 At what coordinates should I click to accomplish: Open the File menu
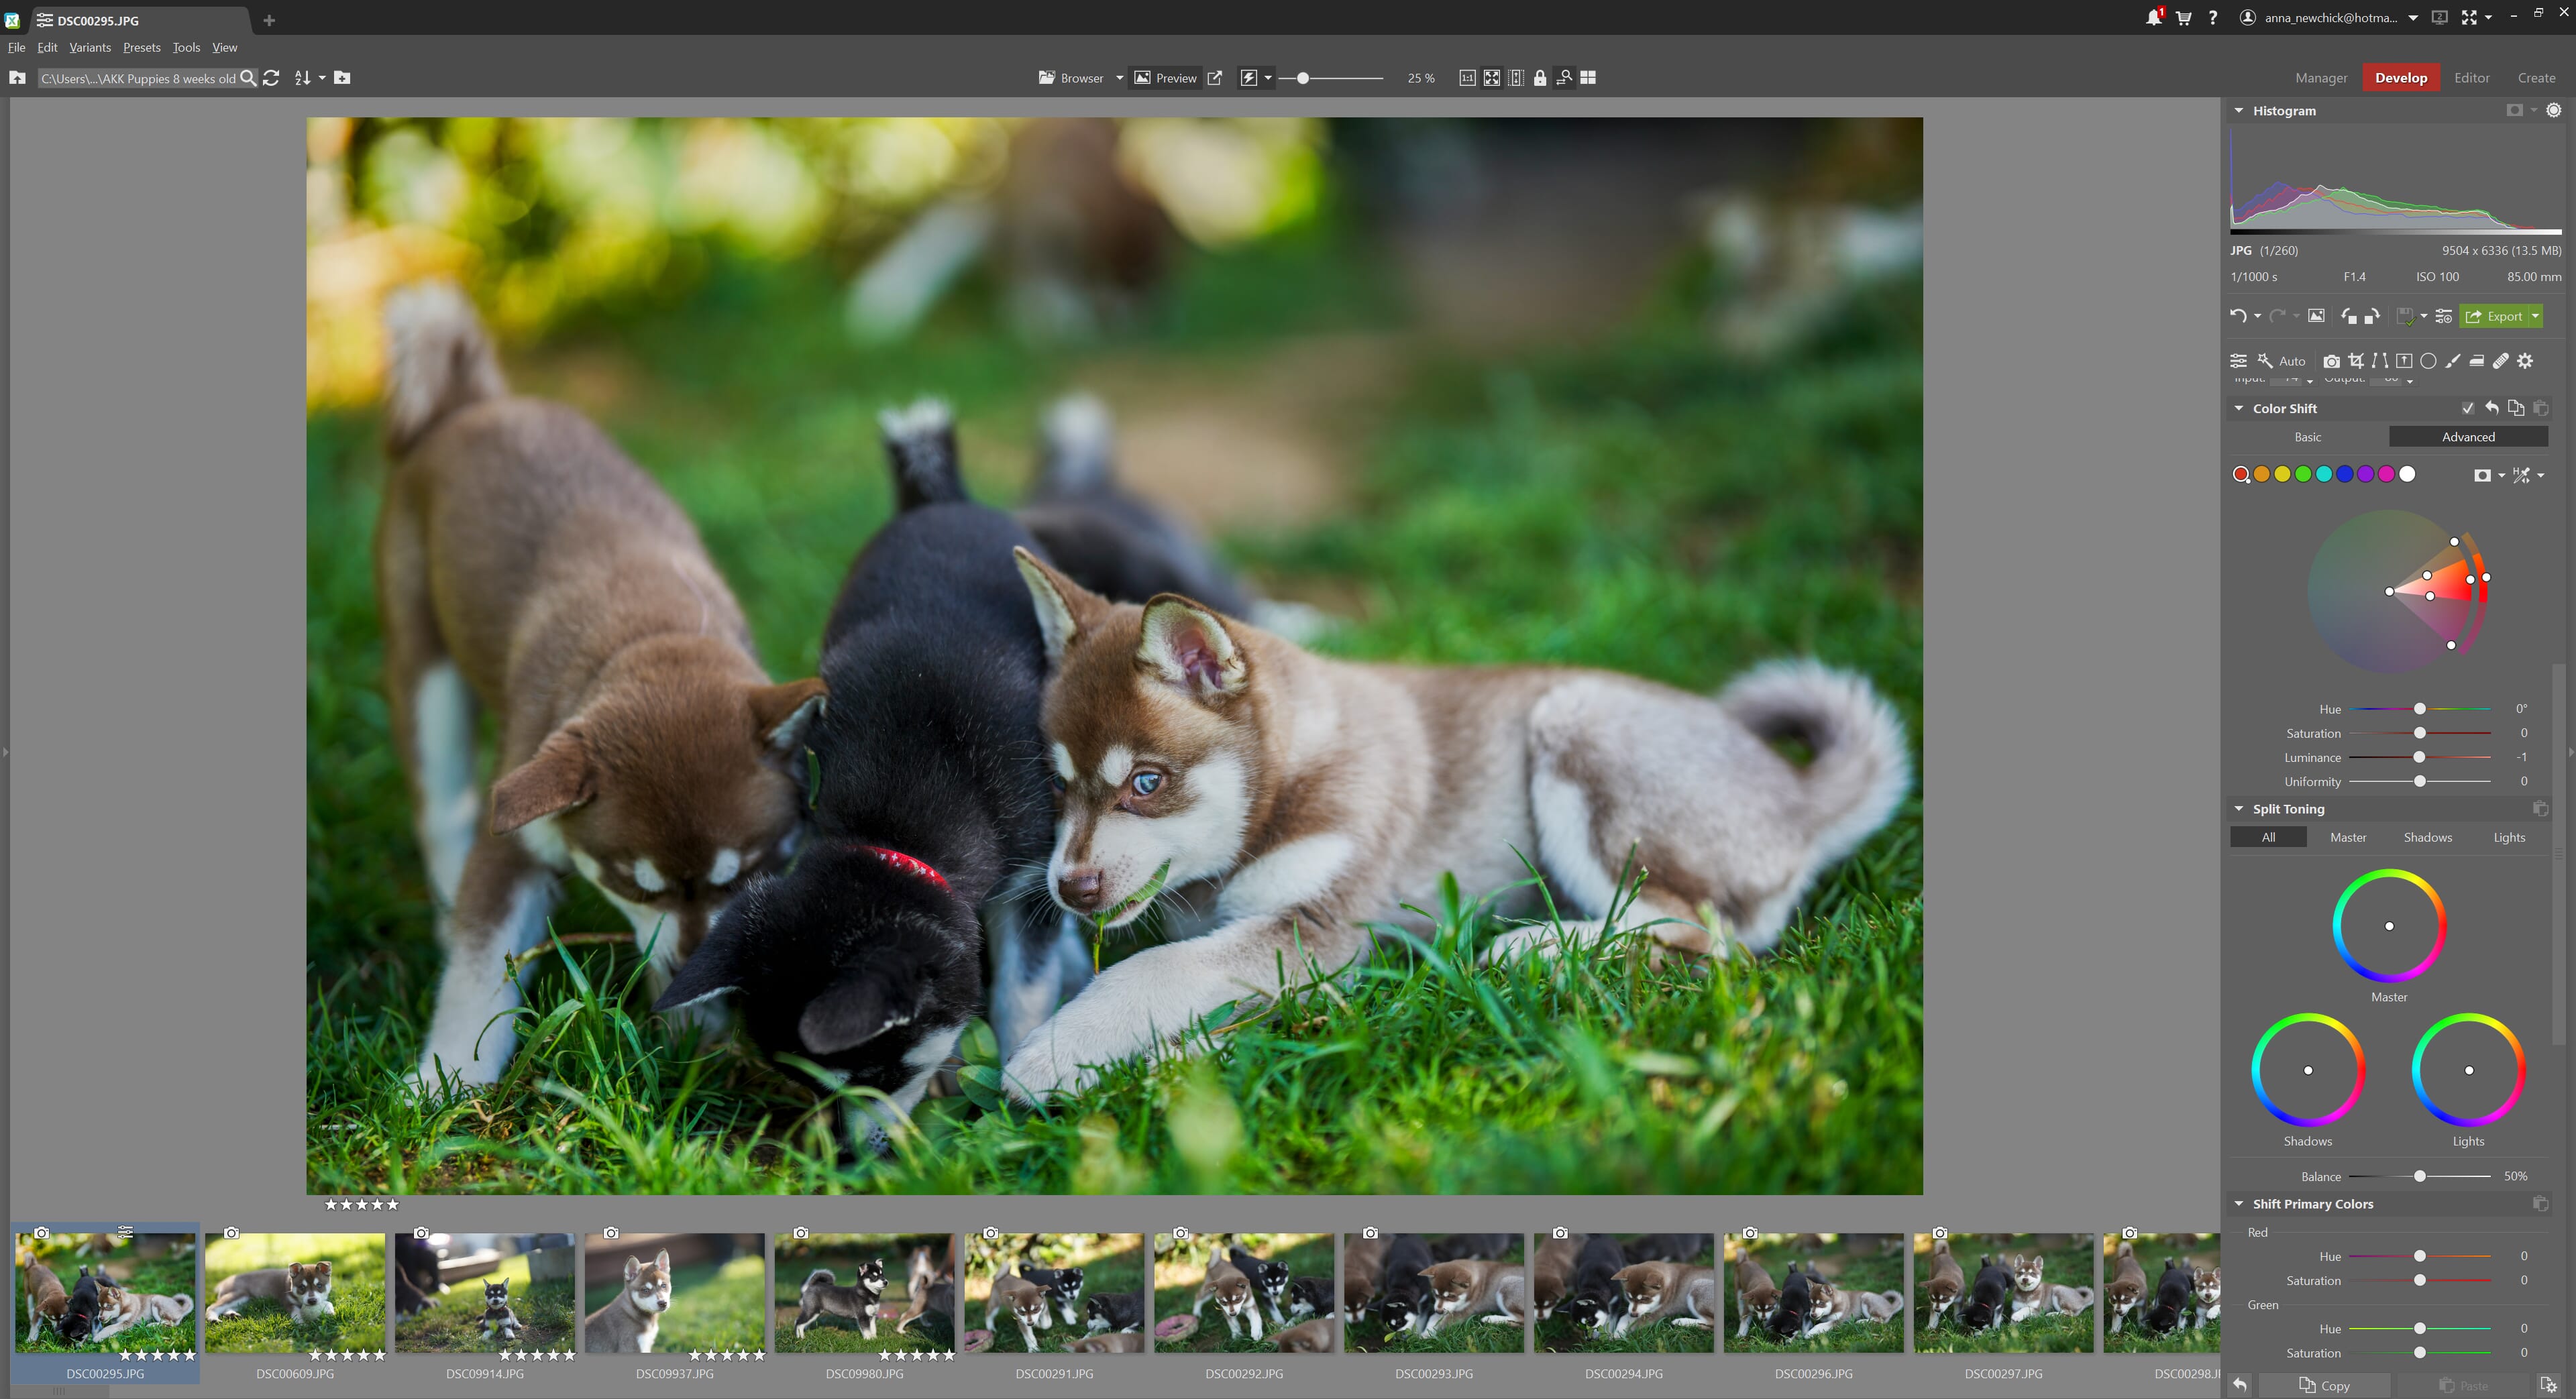(17, 47)
